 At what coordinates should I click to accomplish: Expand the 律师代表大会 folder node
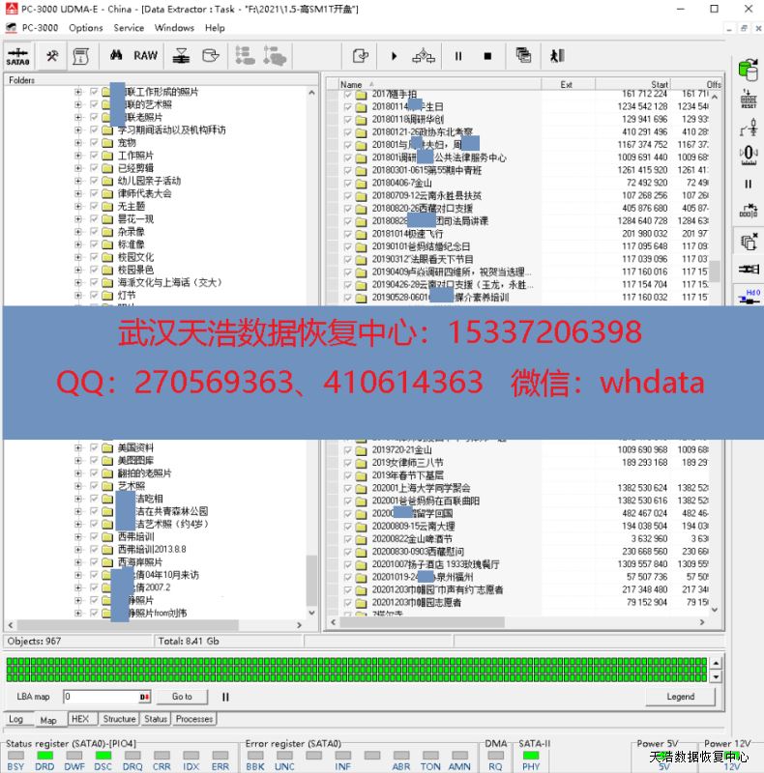coord(78,193)
